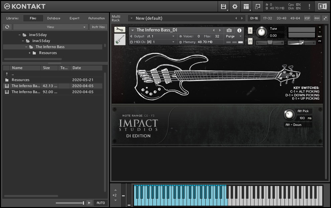Mute the Inferno Bass instrument
Viewport: 331px width, 208px height.
[250, 41]
